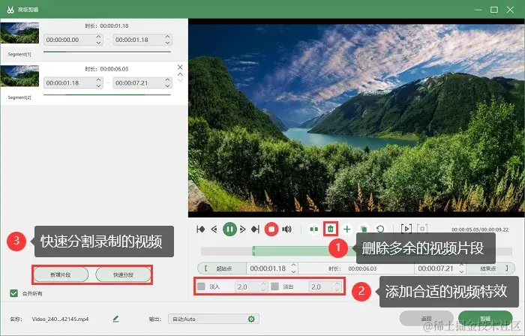Click the green 剪辑 trim button
The height and width of the screenshot is (336, 525).
point(485,318)
